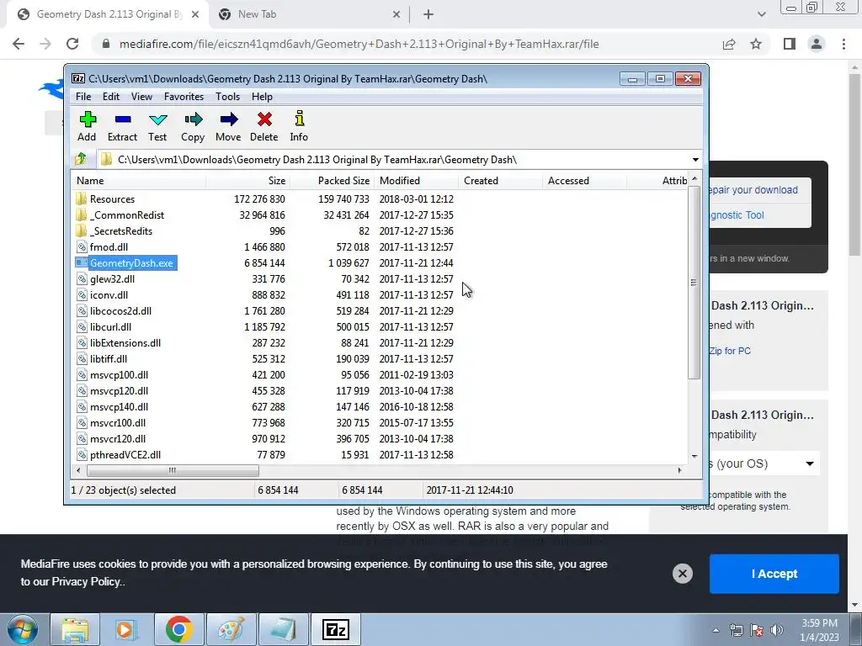Open Chrome side panel icon
The height and width of the screenshot is (646, 862).
[790, 44]
